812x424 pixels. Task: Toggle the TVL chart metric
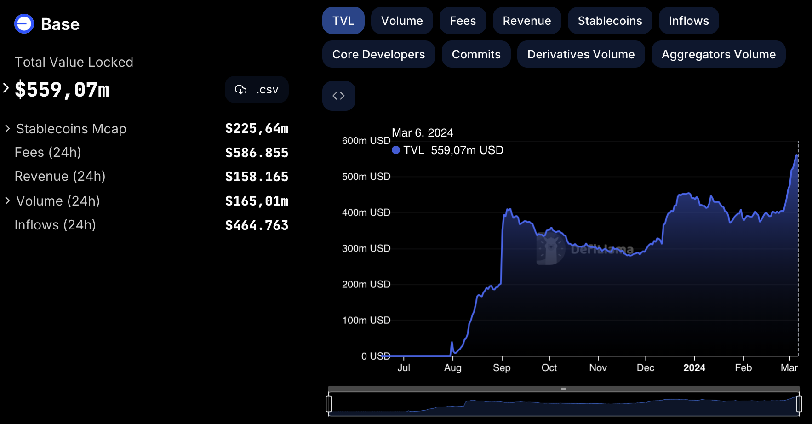343,21
